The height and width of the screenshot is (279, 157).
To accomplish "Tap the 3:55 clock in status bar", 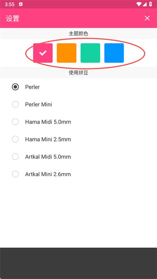I will click(x=9, y=4).
